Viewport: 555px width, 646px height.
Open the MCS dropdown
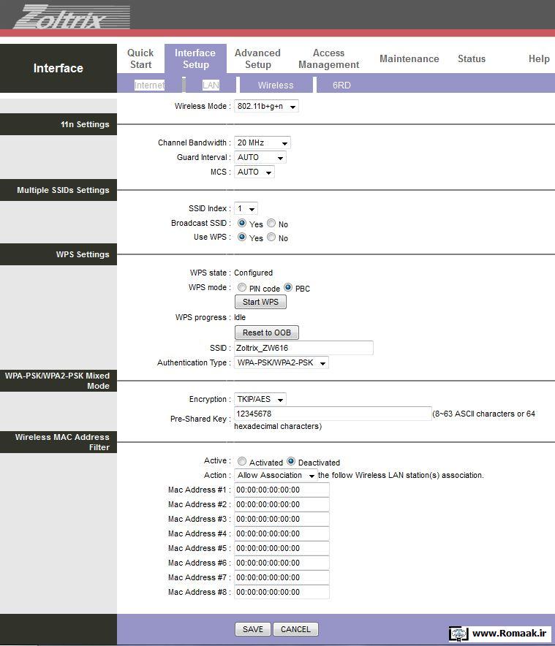tap(254, 172)
